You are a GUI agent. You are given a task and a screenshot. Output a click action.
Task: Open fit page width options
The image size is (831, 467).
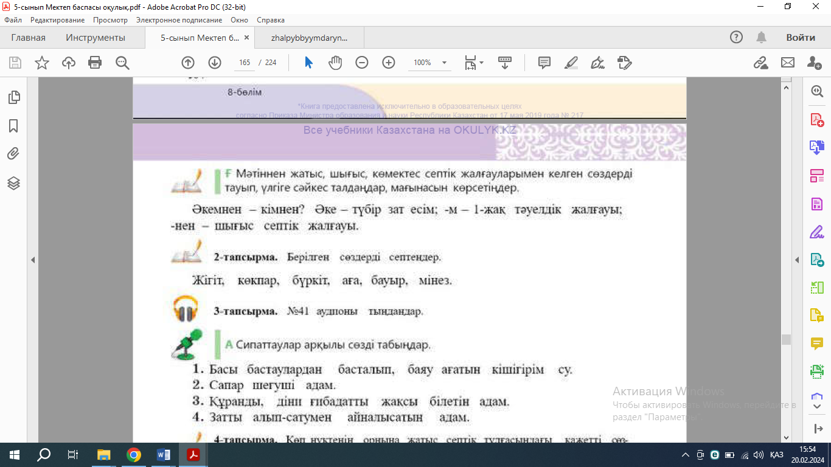(474, 63)
